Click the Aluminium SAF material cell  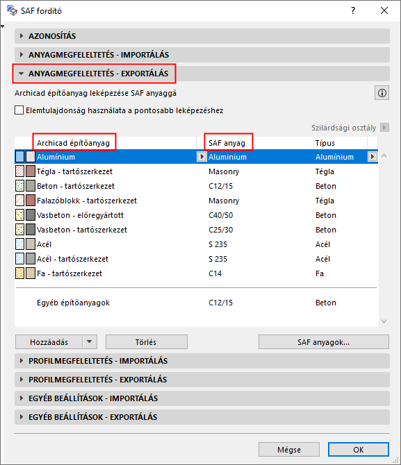(227, 157)
